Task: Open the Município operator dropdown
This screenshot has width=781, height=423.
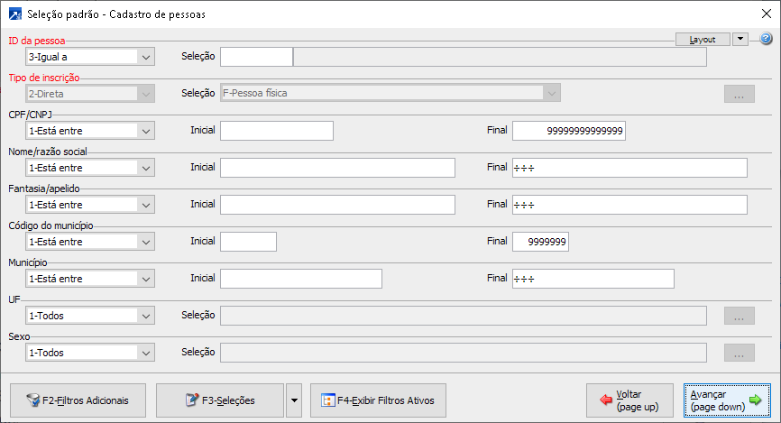Action: [x=146, y=279]
